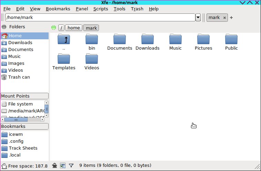
Task: Open the File menu
Action: click(x=7, y=9)
